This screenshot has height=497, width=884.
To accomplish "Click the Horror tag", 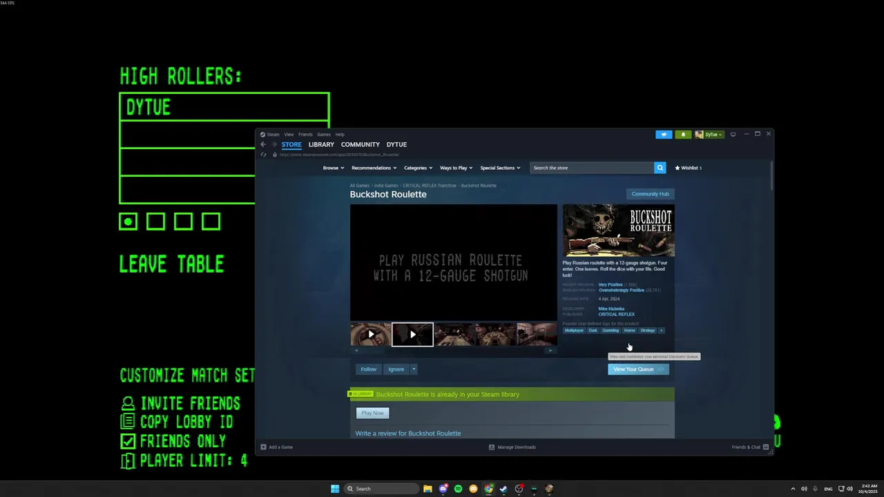I will [x=629, y=331].
